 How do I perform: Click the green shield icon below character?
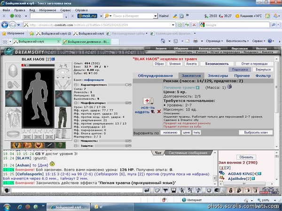coord(60,145)
